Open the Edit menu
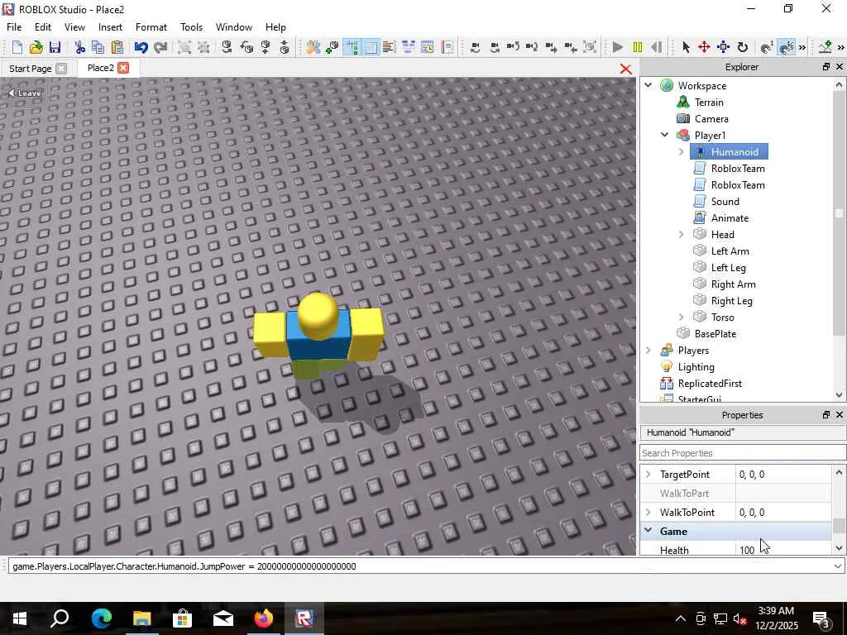 click(x=43, y=27)
